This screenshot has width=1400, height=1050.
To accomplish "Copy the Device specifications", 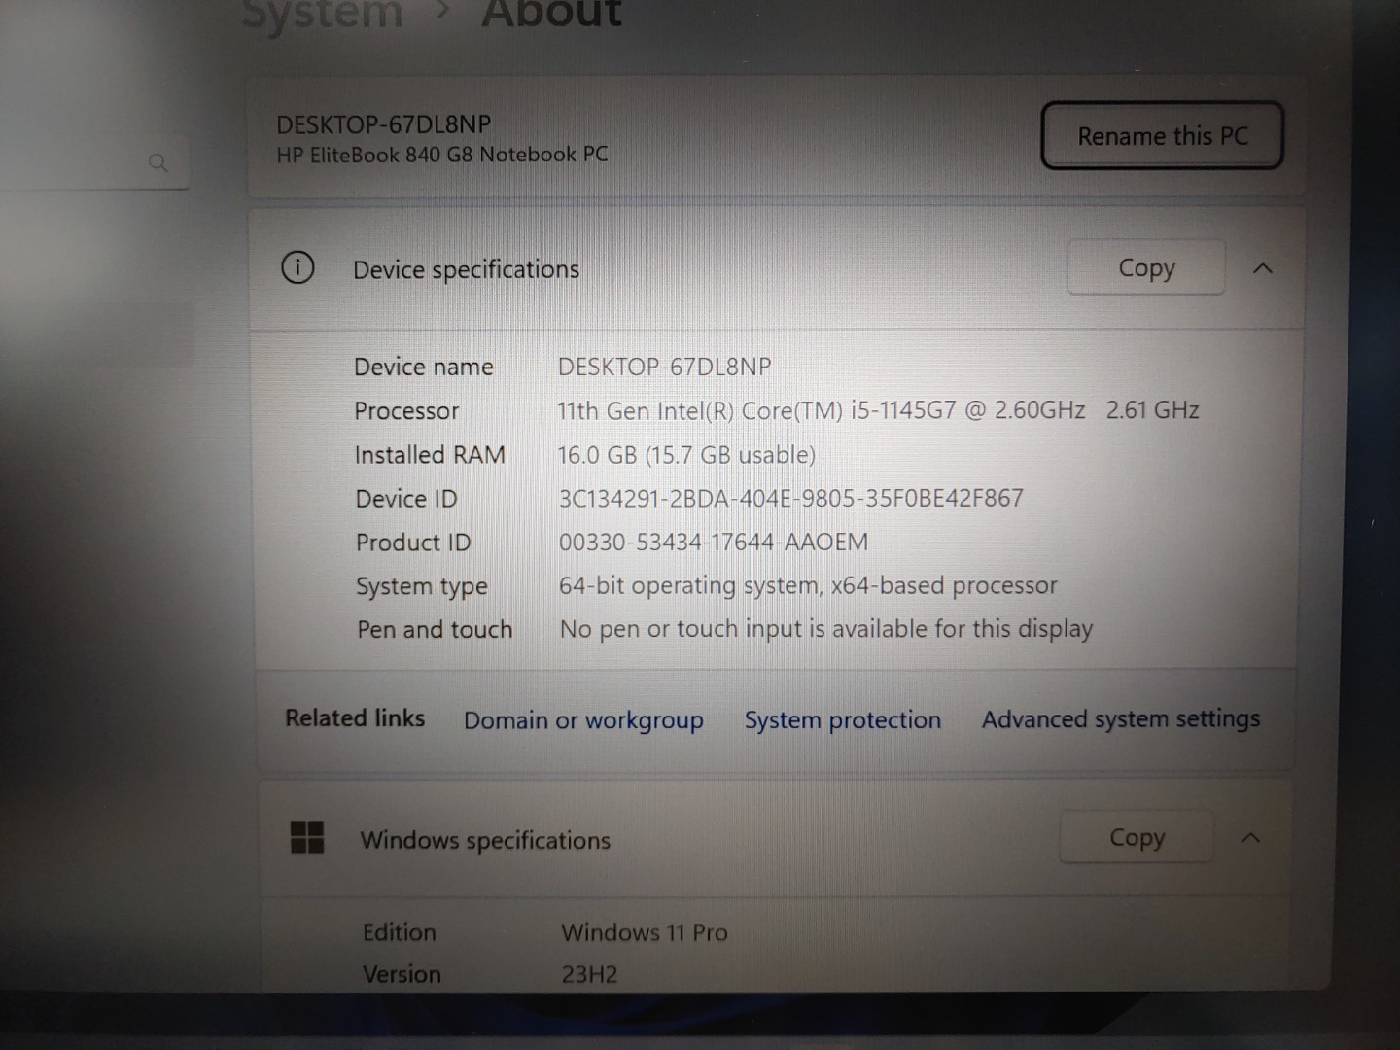I will 1146,267.
